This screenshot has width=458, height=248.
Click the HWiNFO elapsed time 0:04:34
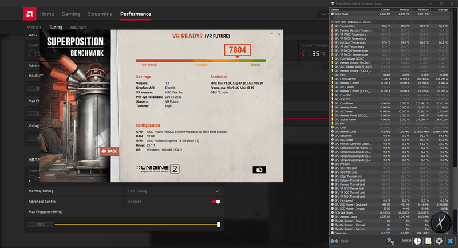(406, 241)
